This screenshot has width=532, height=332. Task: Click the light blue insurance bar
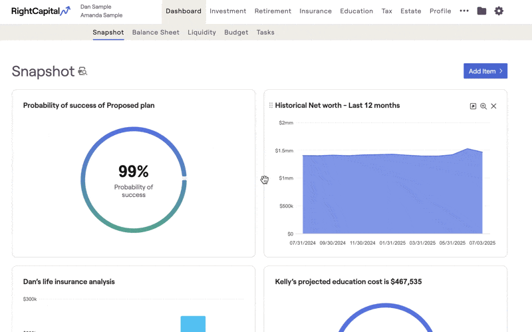(193, 324)
